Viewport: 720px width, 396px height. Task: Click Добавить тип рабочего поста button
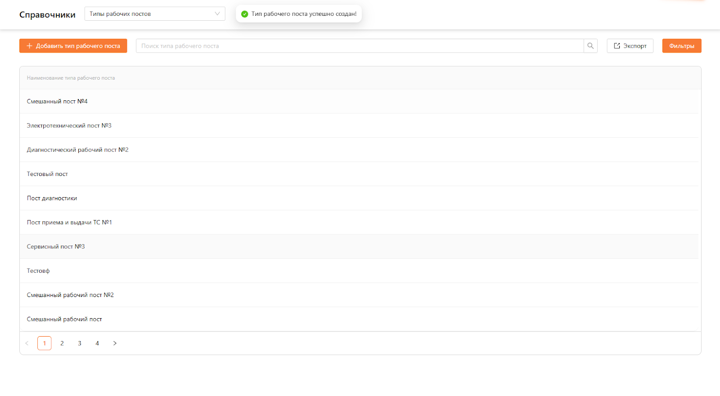73,46
